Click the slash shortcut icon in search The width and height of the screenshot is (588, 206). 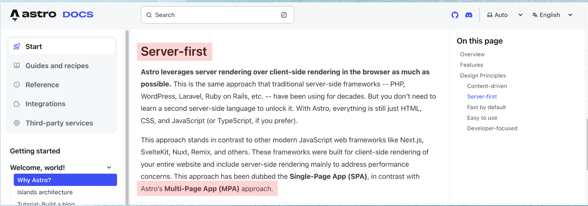pos(284,15)
